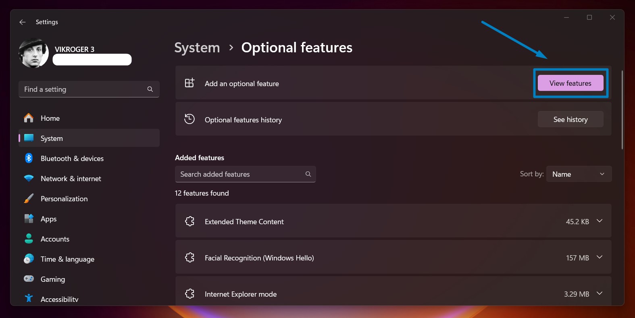Viewport: 635px width, 318px height.
Task: Click the Optional features history clock icon
Action: point(189,119)
